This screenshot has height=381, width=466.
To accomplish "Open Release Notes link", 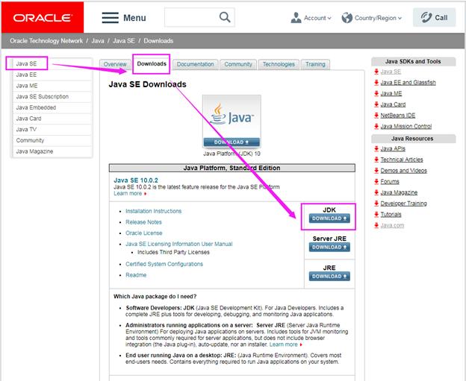I will [143, 222].
